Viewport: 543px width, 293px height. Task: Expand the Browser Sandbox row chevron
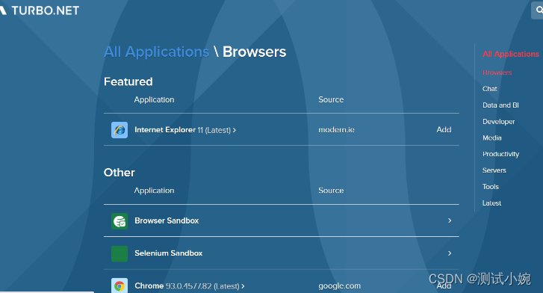click(450, 220)
